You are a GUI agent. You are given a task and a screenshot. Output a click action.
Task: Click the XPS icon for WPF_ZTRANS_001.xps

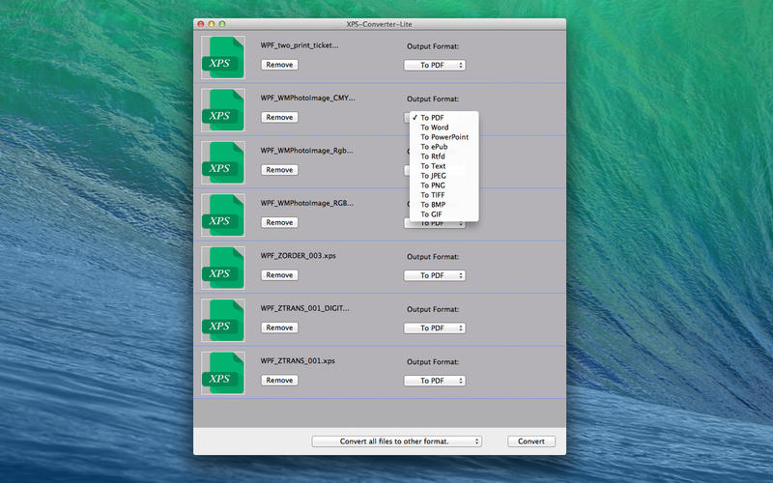point(222,372)
